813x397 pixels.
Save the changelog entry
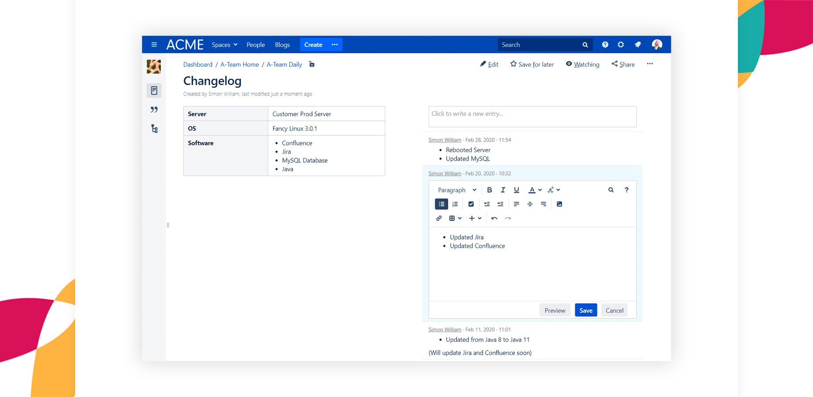(x=586, y=311)
